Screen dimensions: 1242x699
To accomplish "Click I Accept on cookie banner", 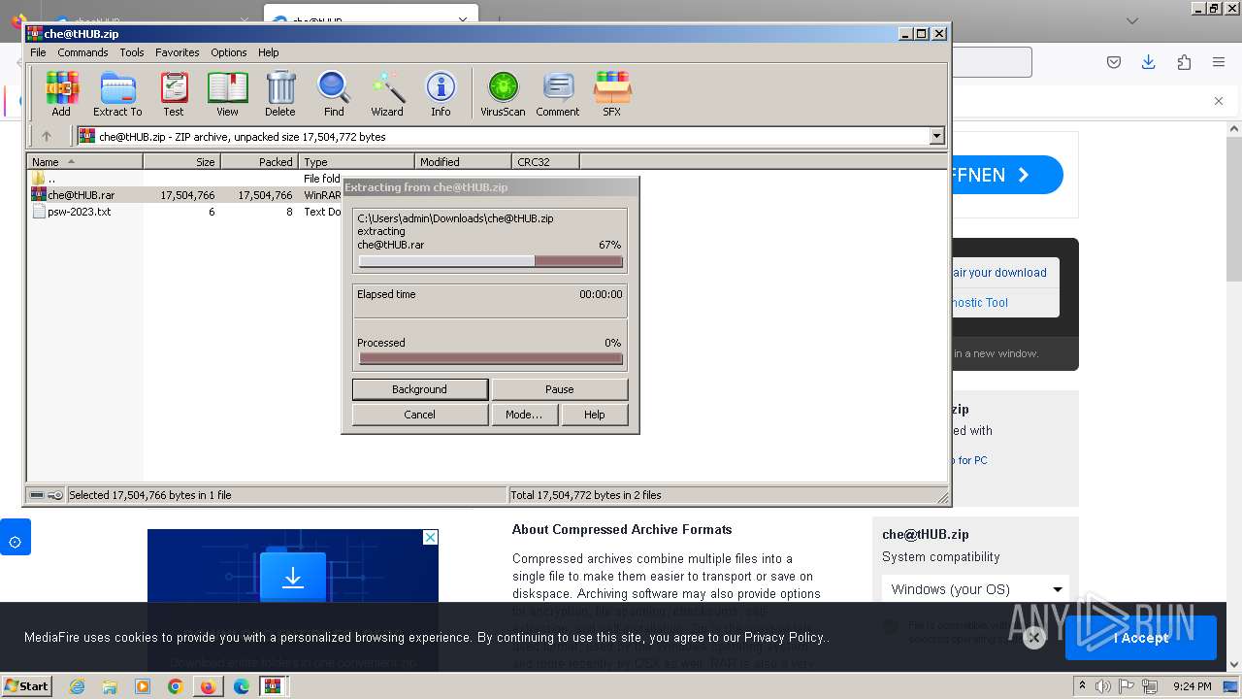I will point(1141,638).
